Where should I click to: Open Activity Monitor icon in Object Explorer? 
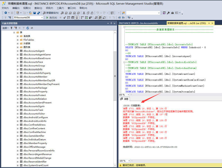point(32,28)
